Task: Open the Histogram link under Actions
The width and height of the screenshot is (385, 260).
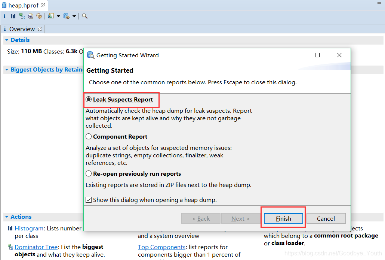Action: point(29,229)
